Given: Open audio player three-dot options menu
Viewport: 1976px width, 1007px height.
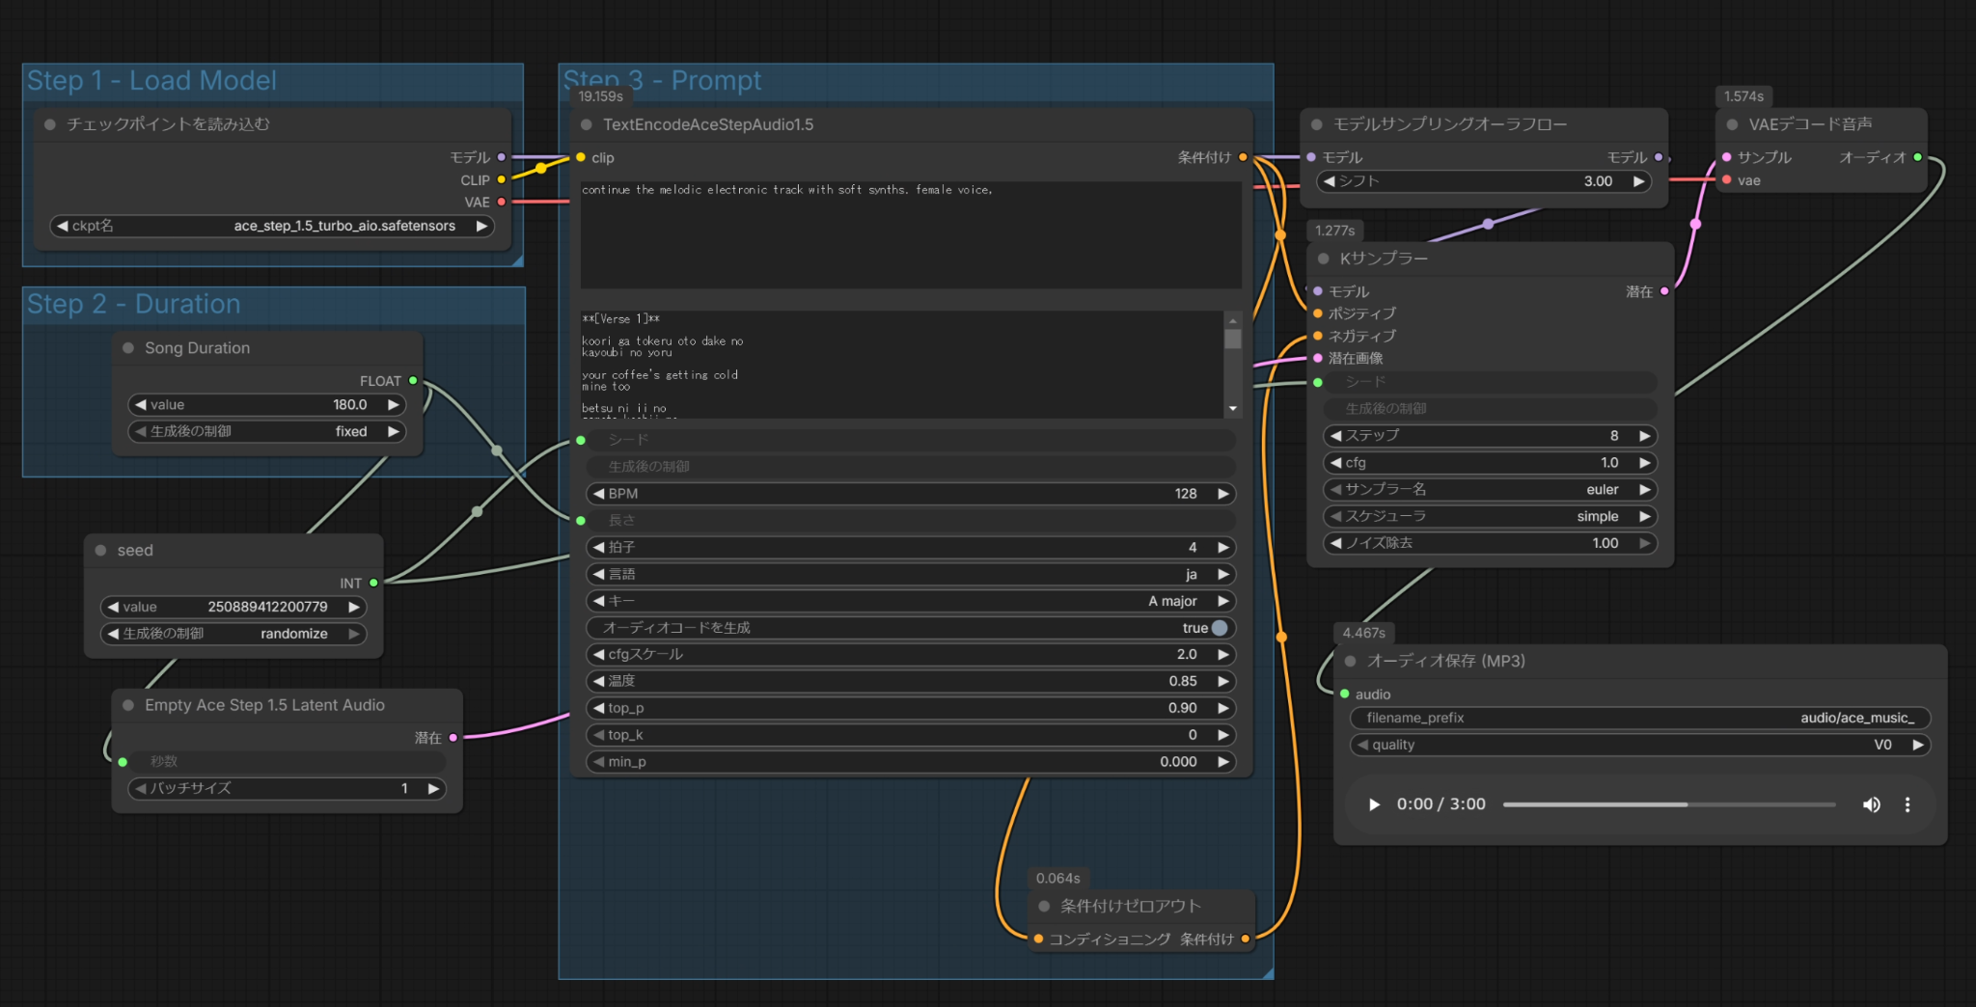Looking at the screenshot, I should click(x=1907, y=804).
